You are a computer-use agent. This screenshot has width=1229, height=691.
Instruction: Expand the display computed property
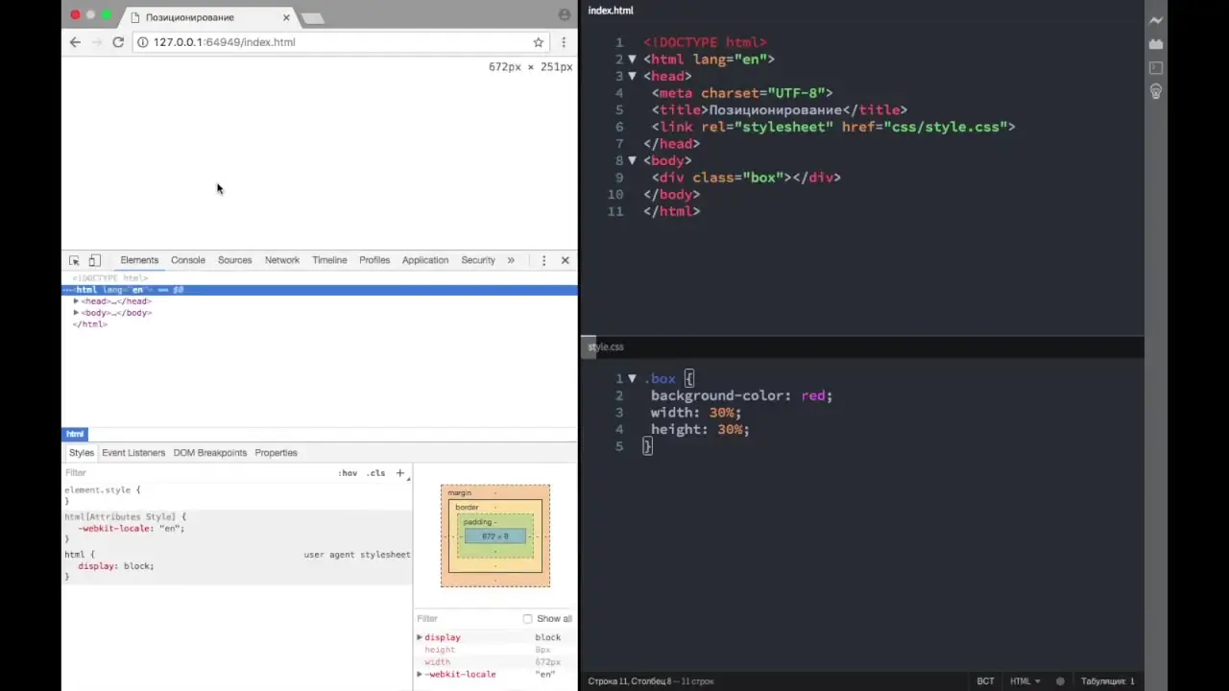[420, 637]
